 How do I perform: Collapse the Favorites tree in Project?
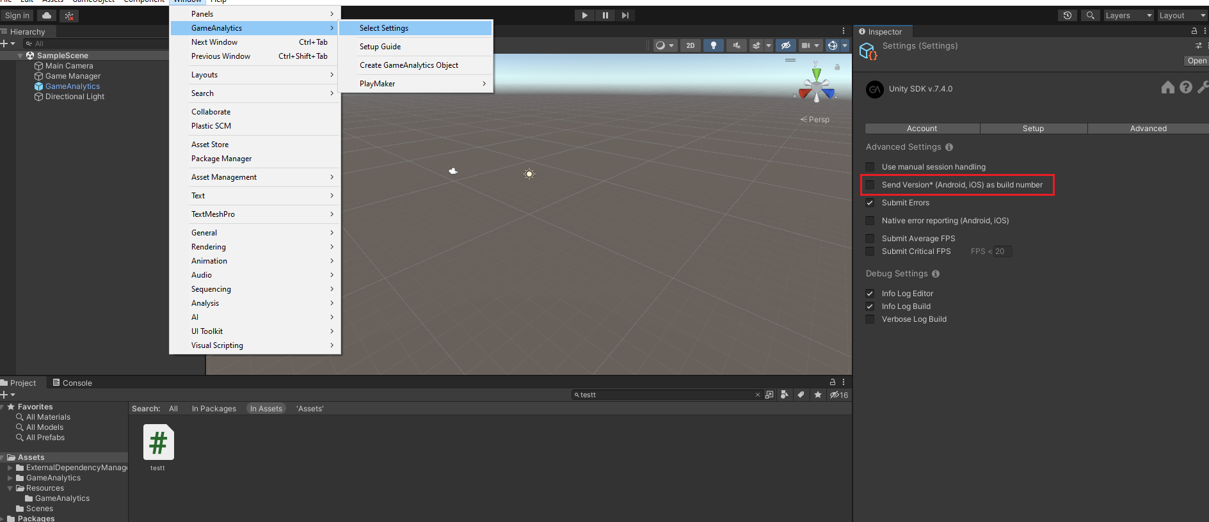click(x=3, y=407)
